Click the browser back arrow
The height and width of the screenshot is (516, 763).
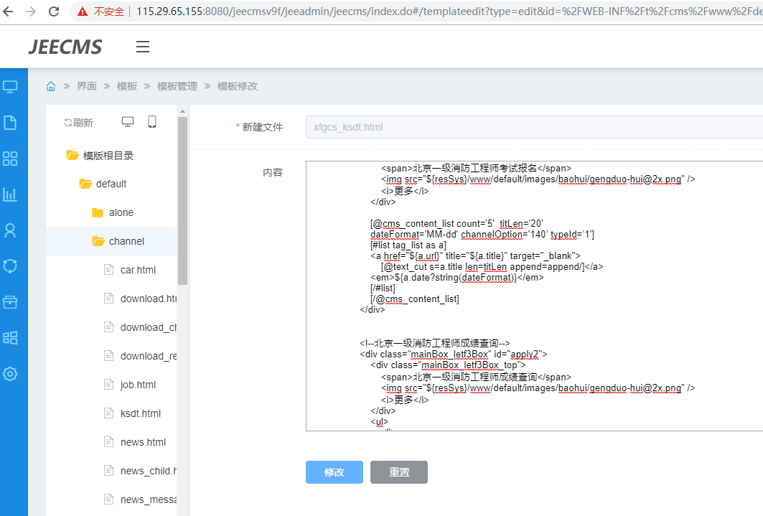[x=9, y=11]
